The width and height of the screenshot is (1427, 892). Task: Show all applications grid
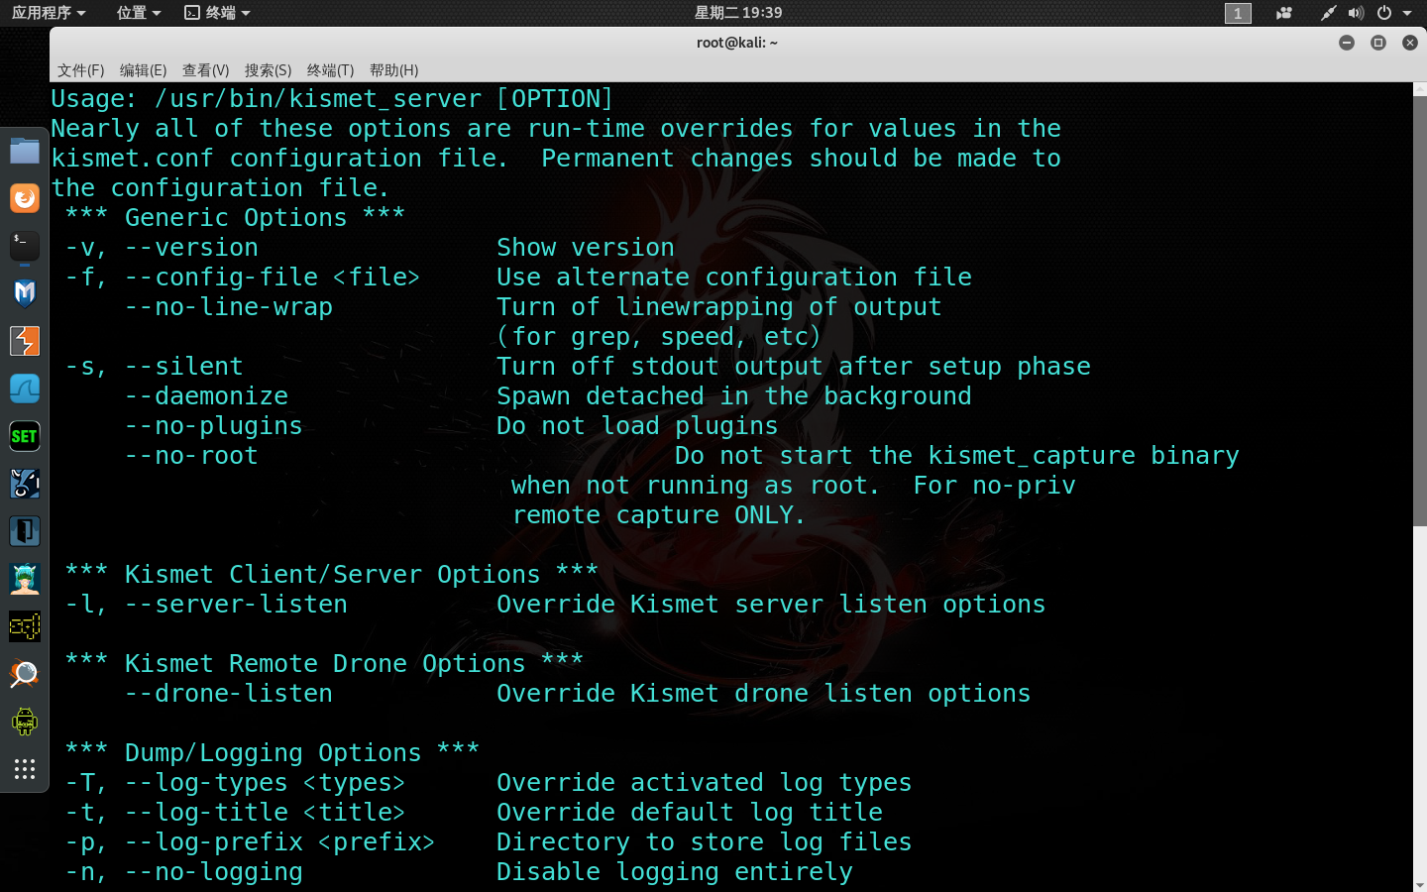pyautogui.click(x=25, y=769)
